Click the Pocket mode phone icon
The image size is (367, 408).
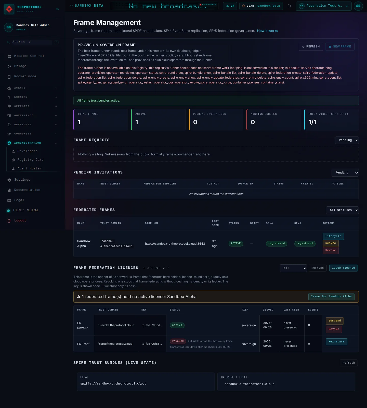tap(9, 77)
